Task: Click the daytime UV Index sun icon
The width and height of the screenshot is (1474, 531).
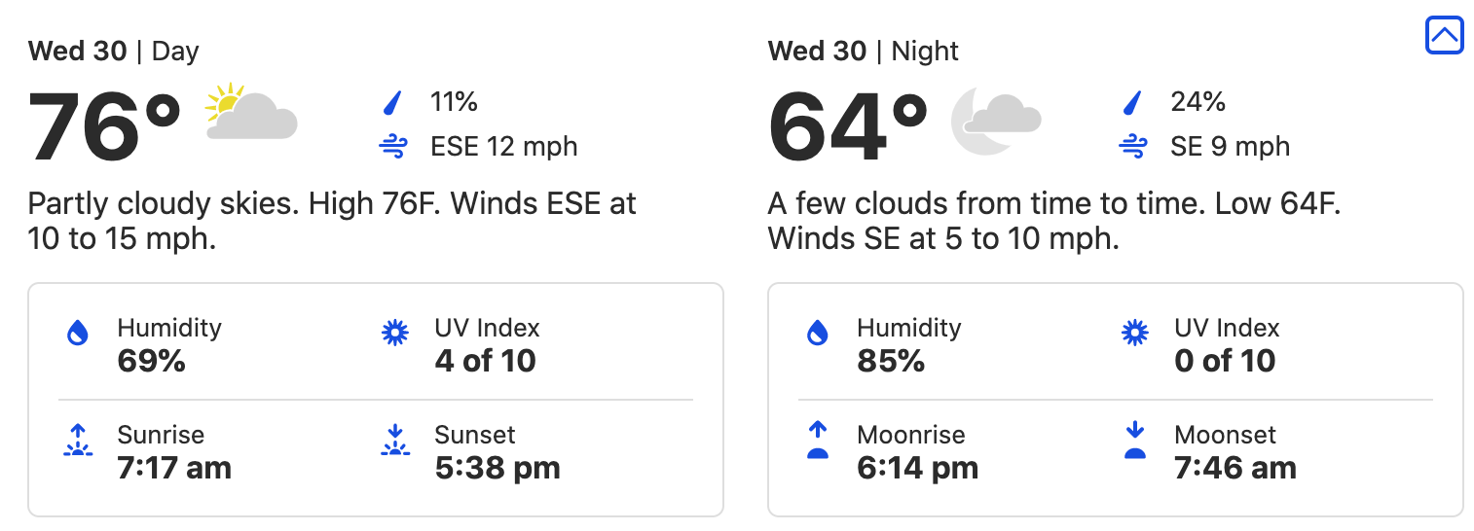Action: (x=394, y=334)
